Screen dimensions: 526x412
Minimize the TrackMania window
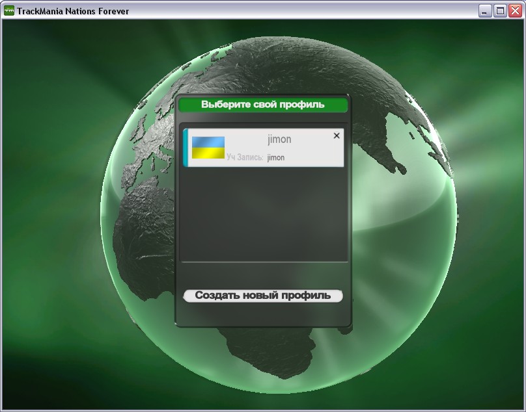pyautogui.click(x=485, y=11)
